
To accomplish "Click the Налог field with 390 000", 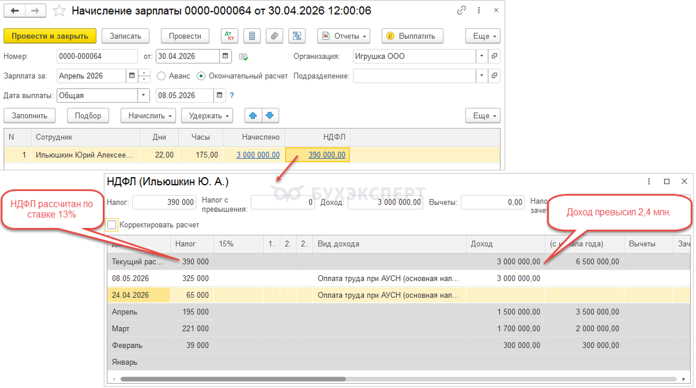I will coord(164,202).
